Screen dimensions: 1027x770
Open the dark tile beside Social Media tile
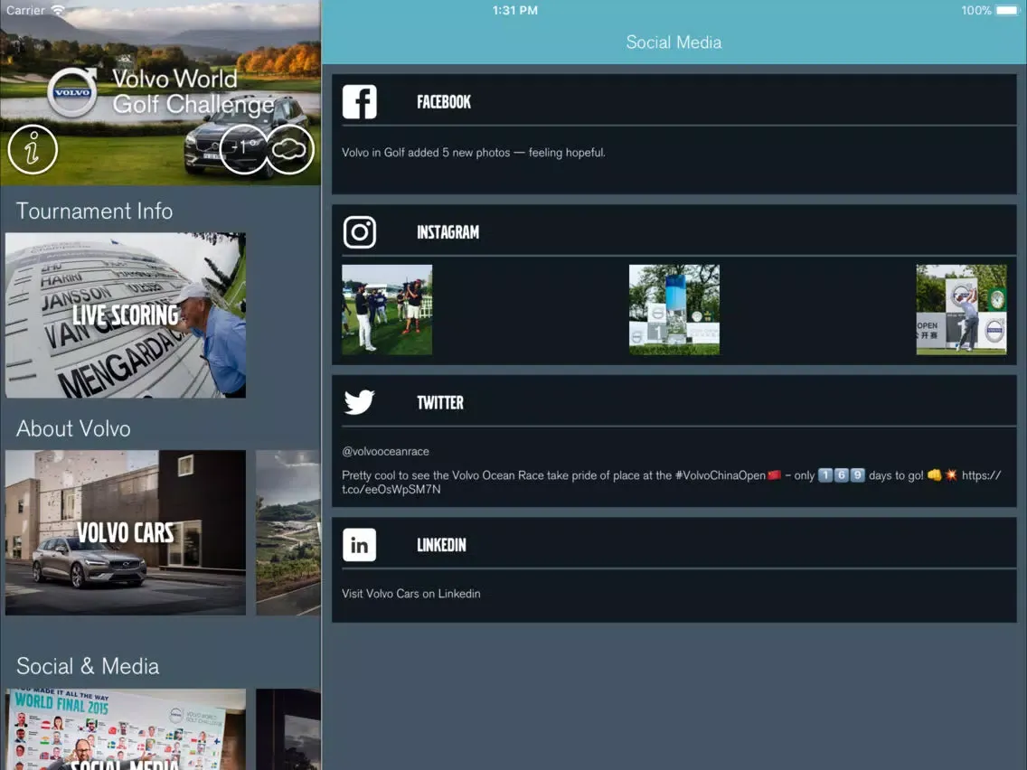288,729
